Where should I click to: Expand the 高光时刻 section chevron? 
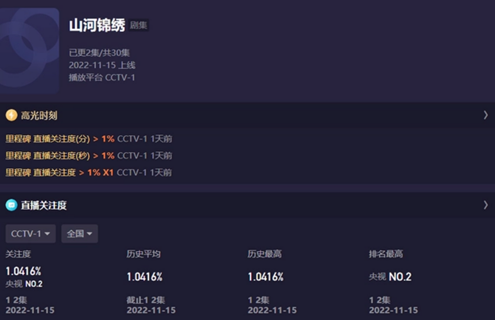pyautogui.click(x=486, y=115)
